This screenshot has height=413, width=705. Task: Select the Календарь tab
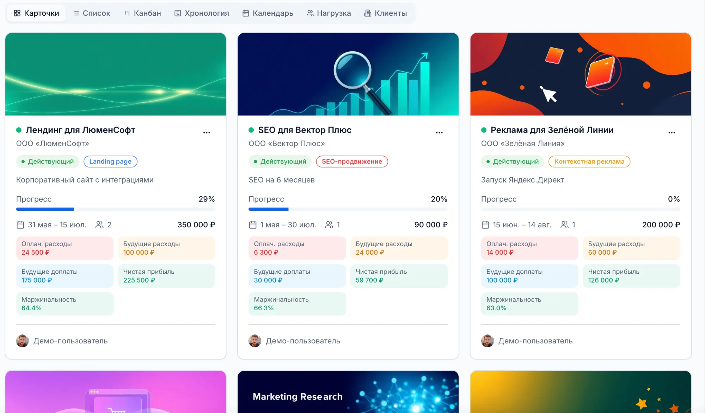pyautogui.click(x=268, y=13)
